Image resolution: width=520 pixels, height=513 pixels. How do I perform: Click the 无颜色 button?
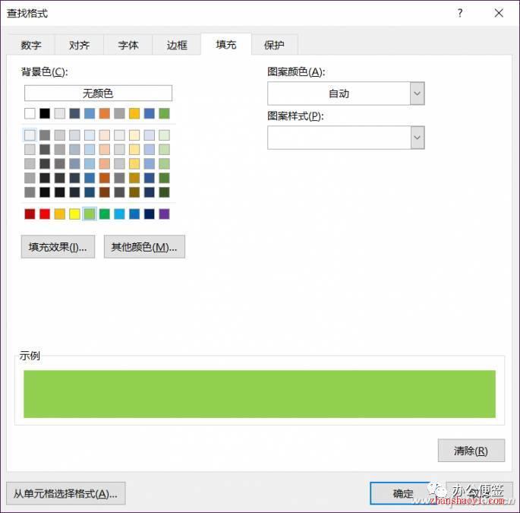(98, 93)
